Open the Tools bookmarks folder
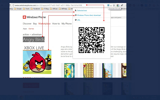This screenshot has width=160, height=100. pyautogui.click(x=26, y=9)
